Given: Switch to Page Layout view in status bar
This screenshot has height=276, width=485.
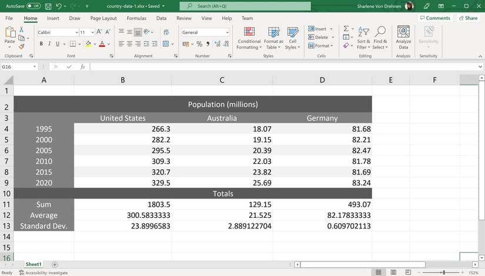Looking at the screenshot, I should coord(393,272).
